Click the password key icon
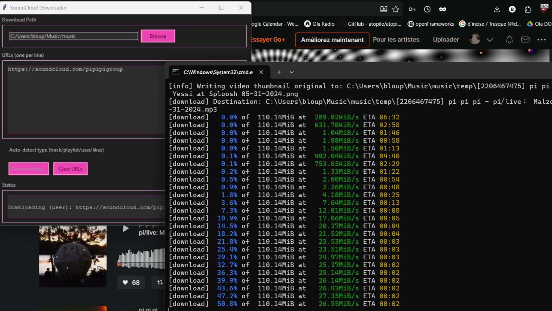Image resolution: width=552 pixels, height=311 pixels. tap(412, 9)
